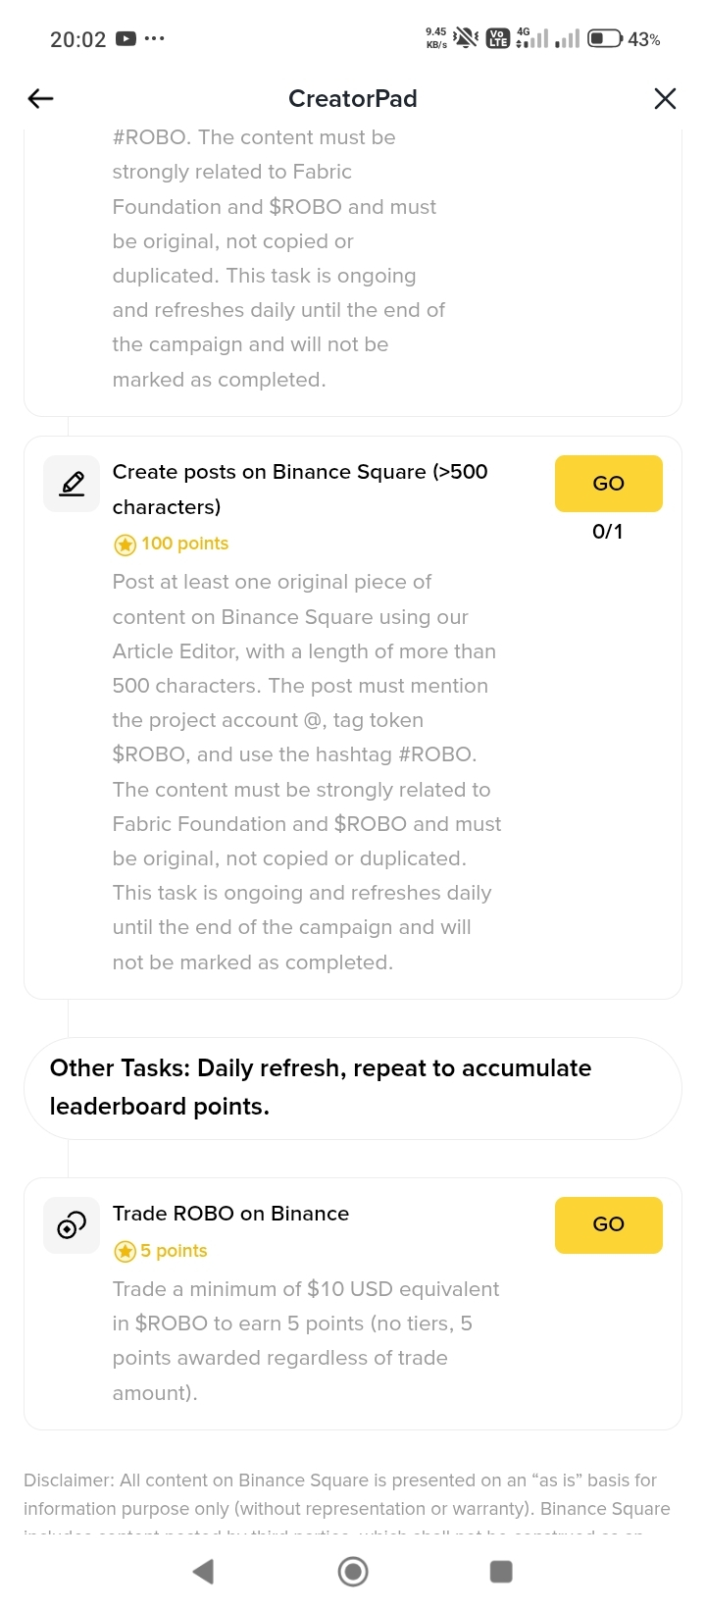This screenshot has height=1609, width=706.
Task: Tap the 0/1 progress counter
Action: pos(608,532)
